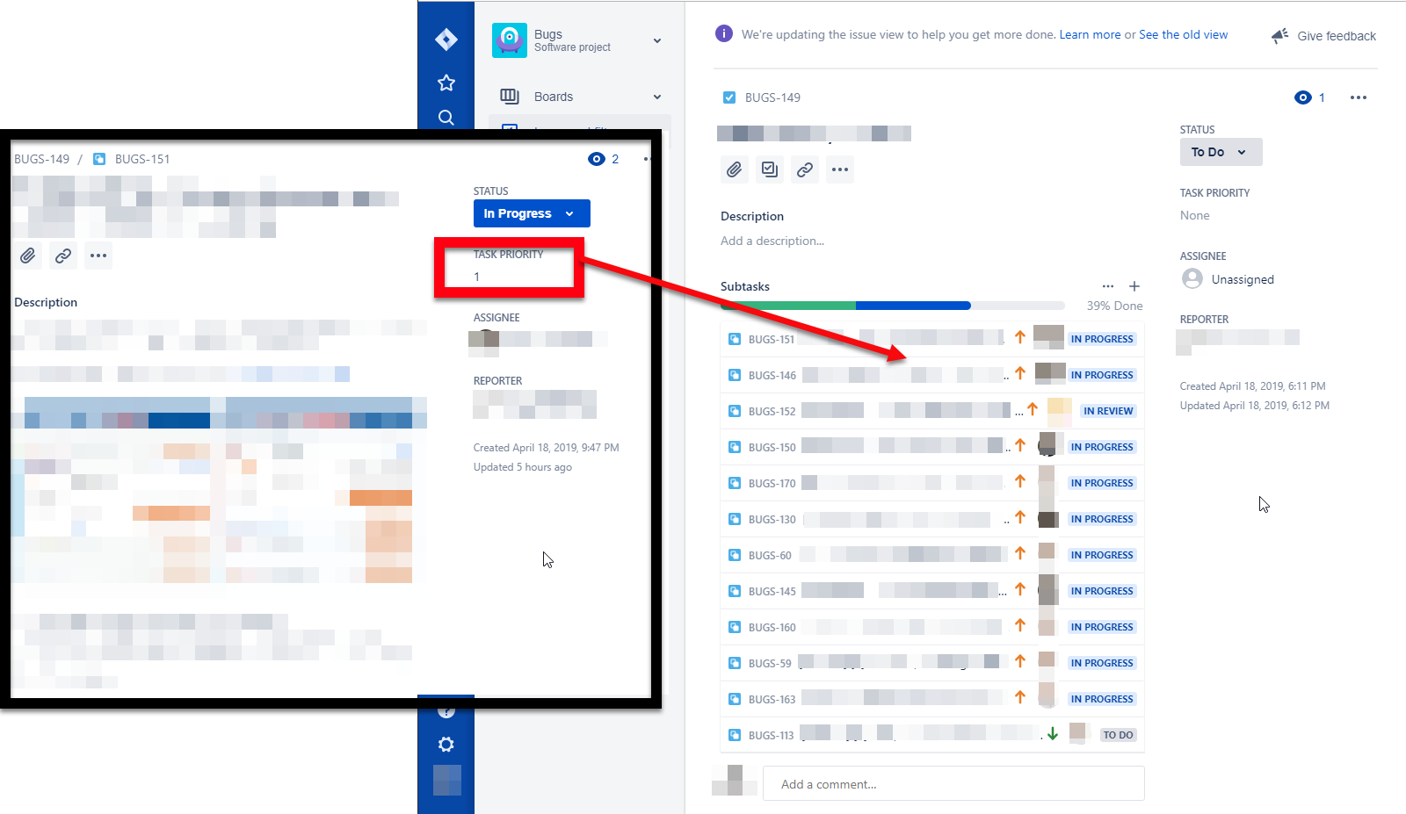
Task: Click the Jira diamond logo in sidebar
Action: (x=446, y=40)
